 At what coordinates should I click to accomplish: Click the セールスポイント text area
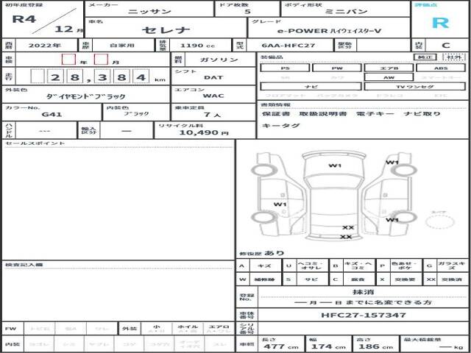click(x=118, y=199)
